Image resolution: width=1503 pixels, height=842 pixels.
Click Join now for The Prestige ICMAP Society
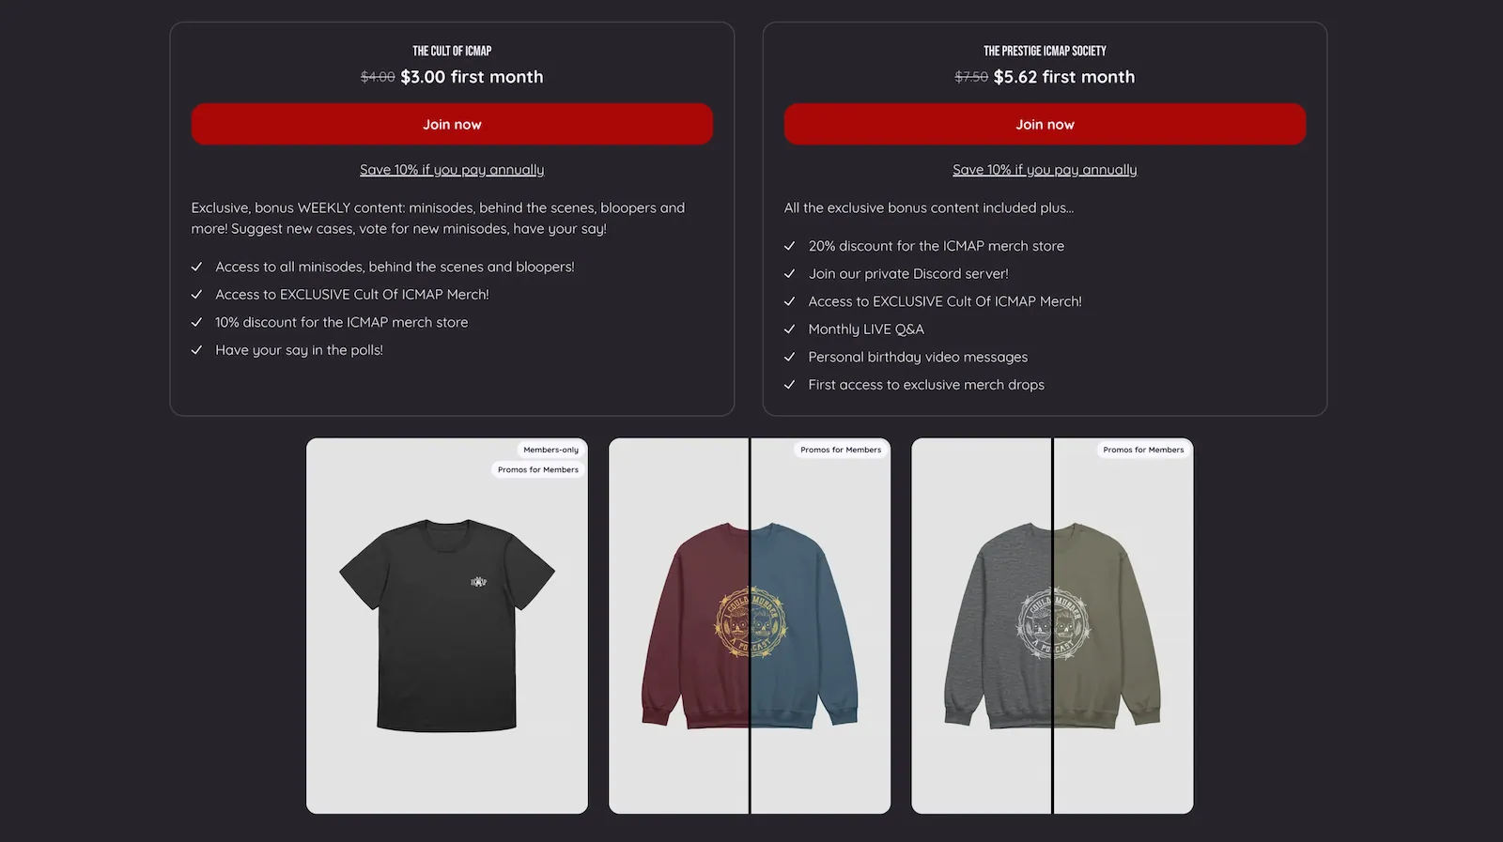tap(1045, 124)
